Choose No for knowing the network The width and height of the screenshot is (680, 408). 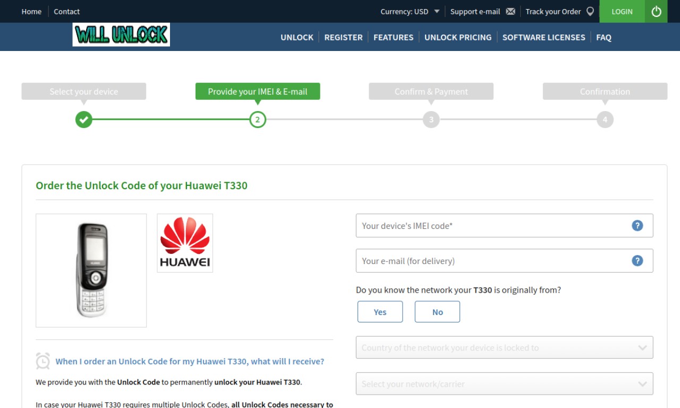[x=437, y=312]
